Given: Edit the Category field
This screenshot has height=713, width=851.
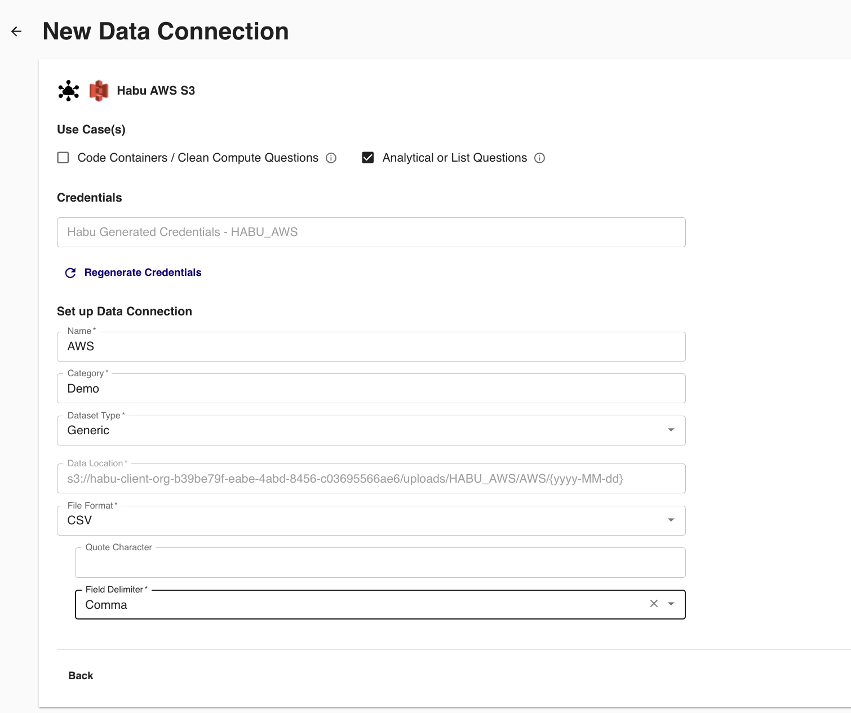Looking at the screenshot, I should pos(371,389).
